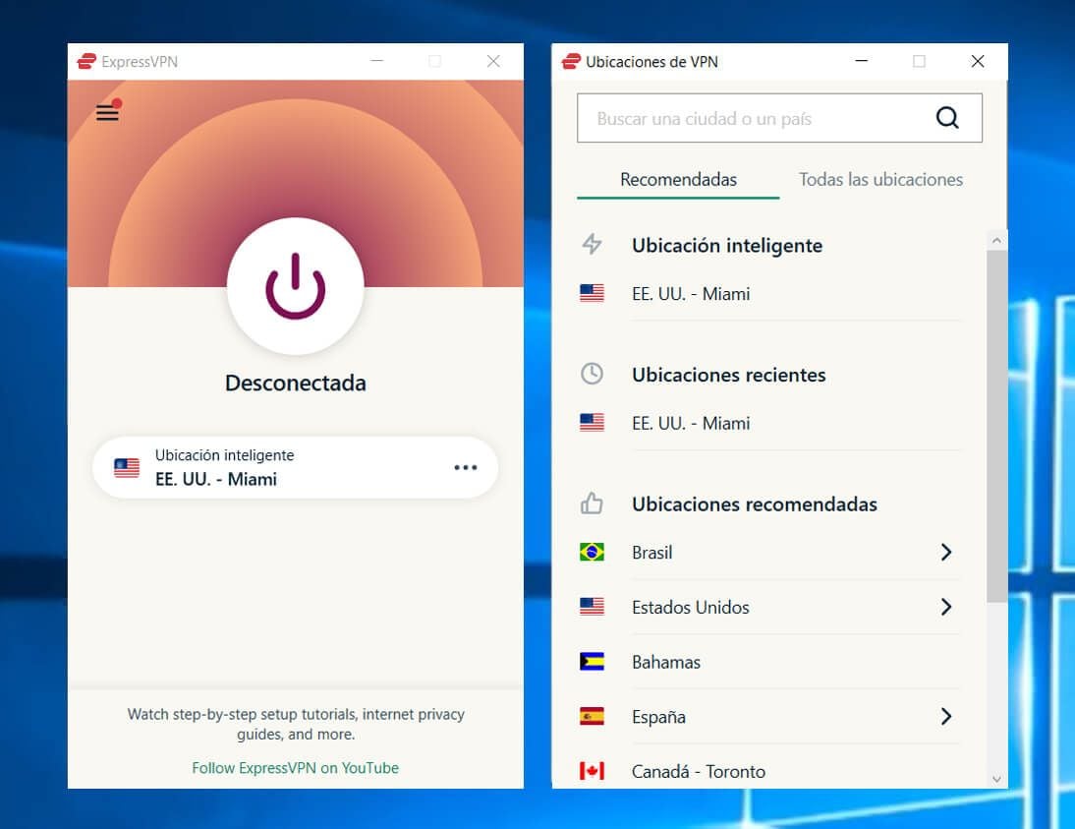Click the Estados Unidos flag icon
This screenshot has width=1075, height=829.
click(592, 607)
